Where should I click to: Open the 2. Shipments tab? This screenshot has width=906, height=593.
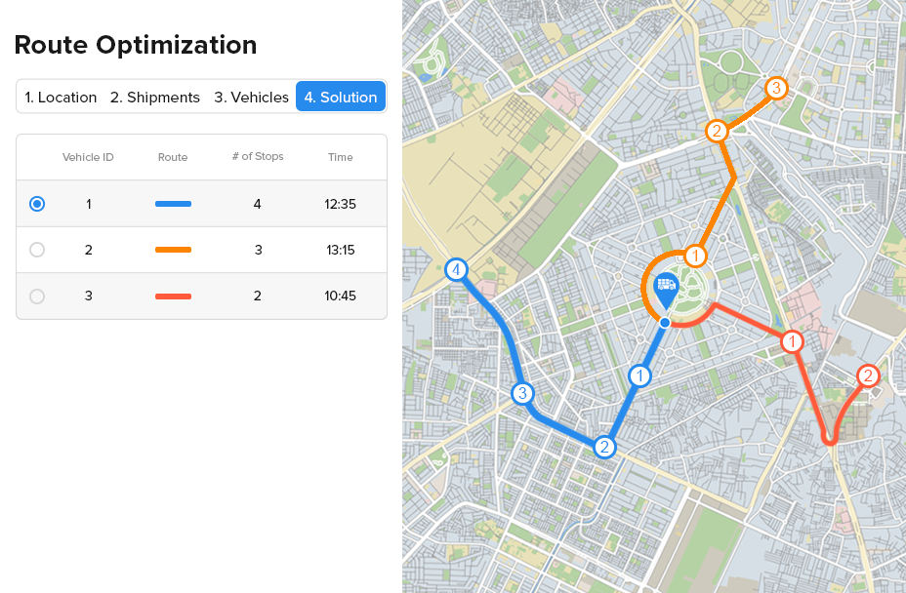155,98
